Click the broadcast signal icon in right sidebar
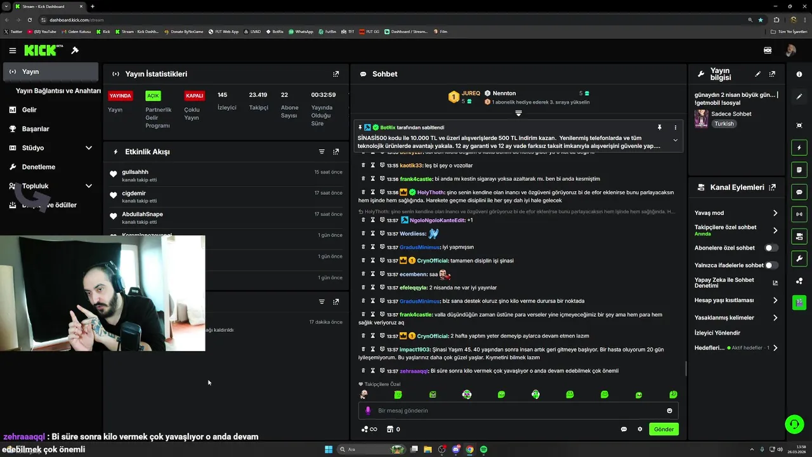This screenshot has width=812, height=457. 799,215
